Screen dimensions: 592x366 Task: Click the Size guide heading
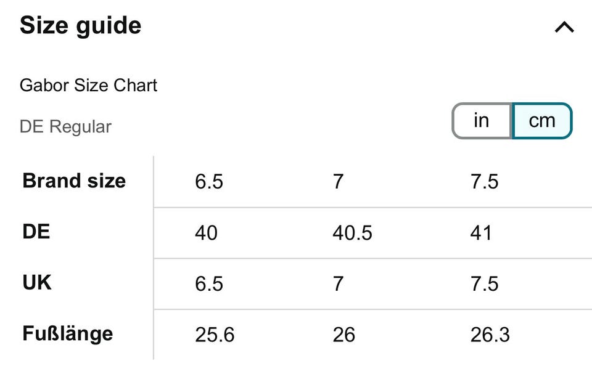81,26
